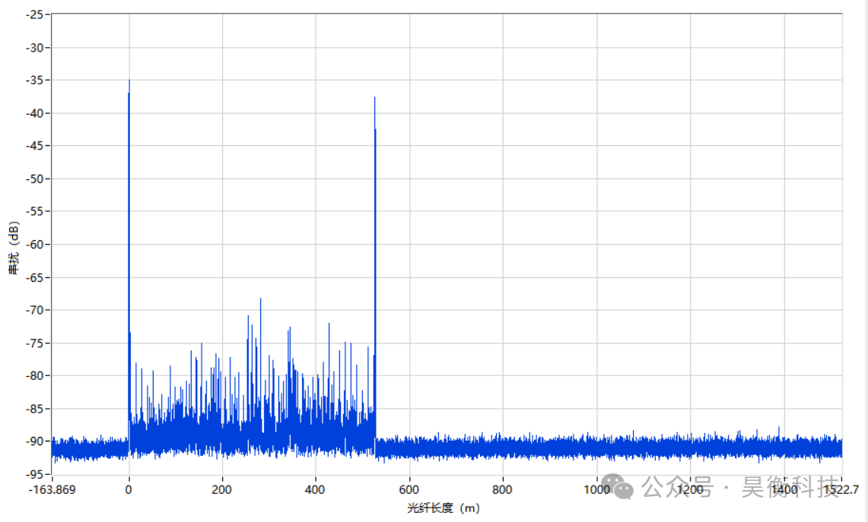Click the x-axis tick label 800
Image resolution: width=868 pixels, height=522 pixels.
click(503, 490)
